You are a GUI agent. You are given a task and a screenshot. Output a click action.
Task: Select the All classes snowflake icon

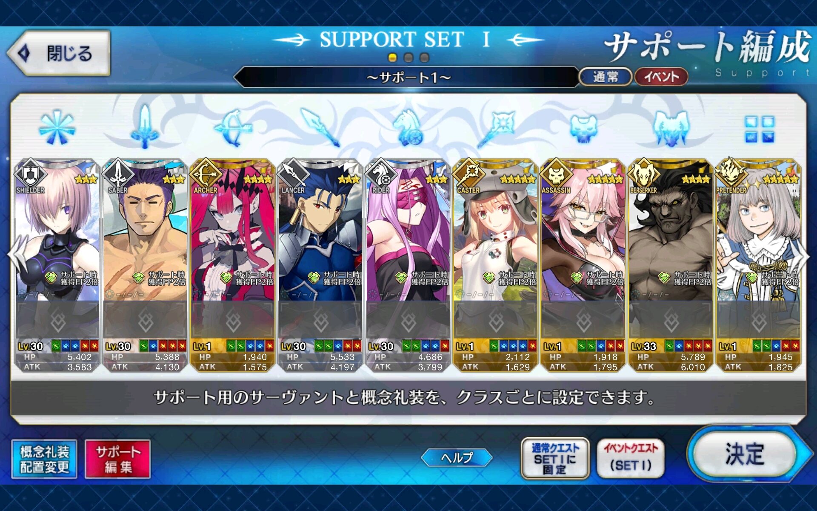pyautogui.click(x=57, y=128)
